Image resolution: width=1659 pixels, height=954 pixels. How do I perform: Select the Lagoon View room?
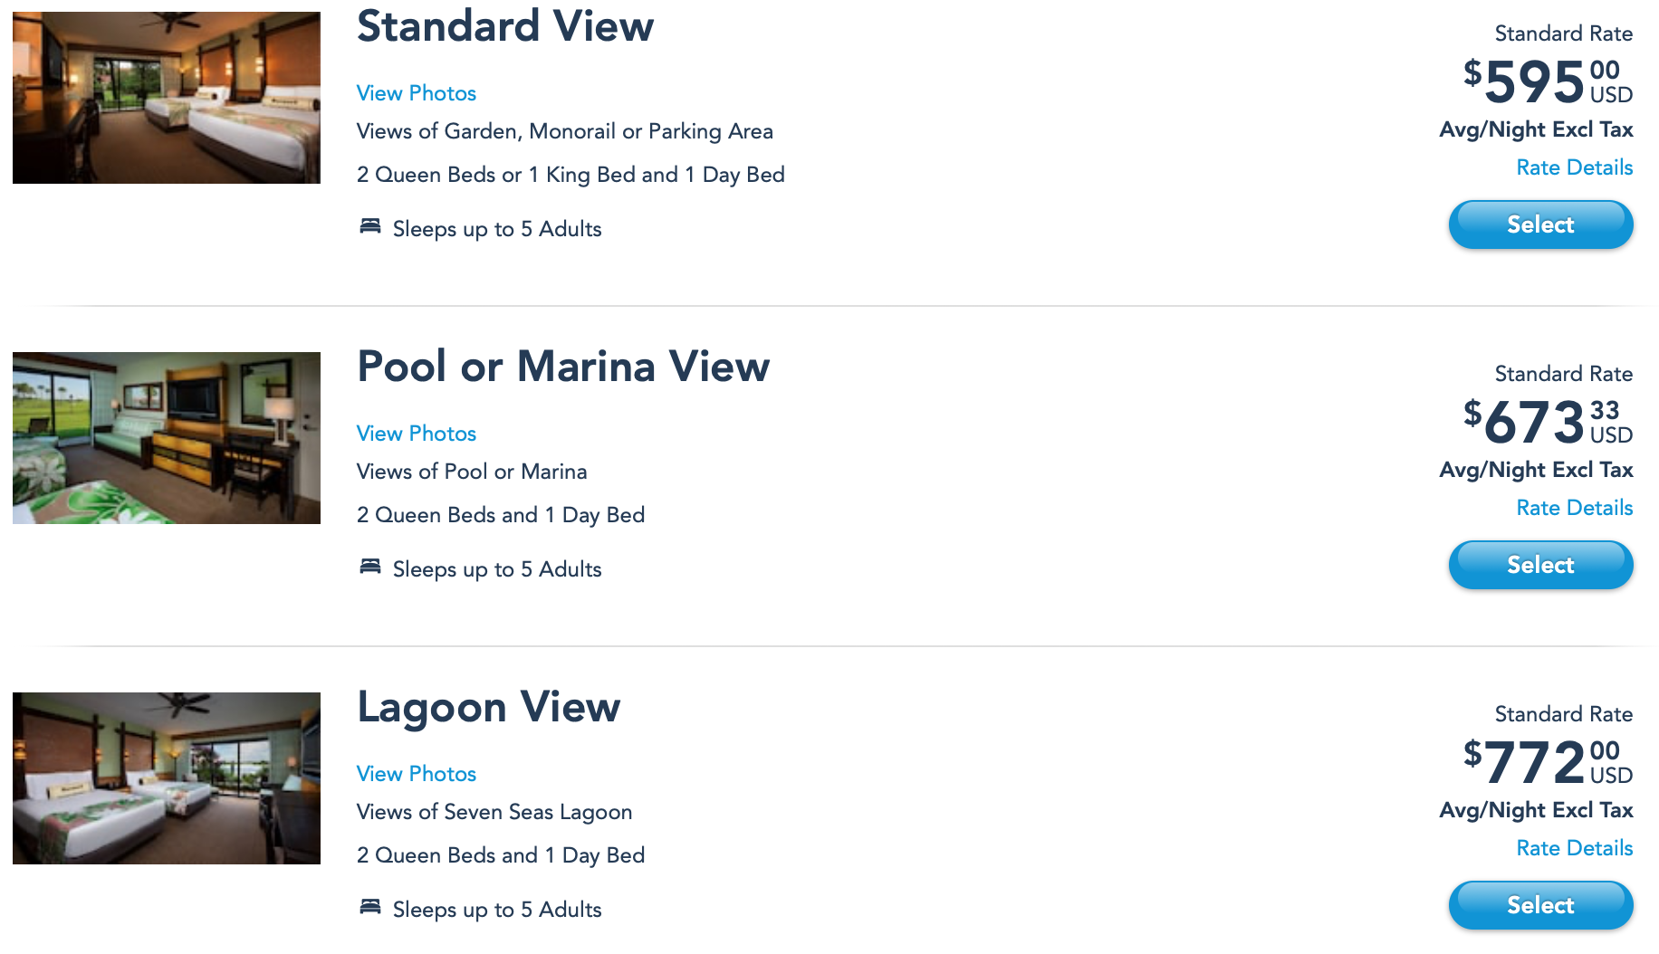1540,905
